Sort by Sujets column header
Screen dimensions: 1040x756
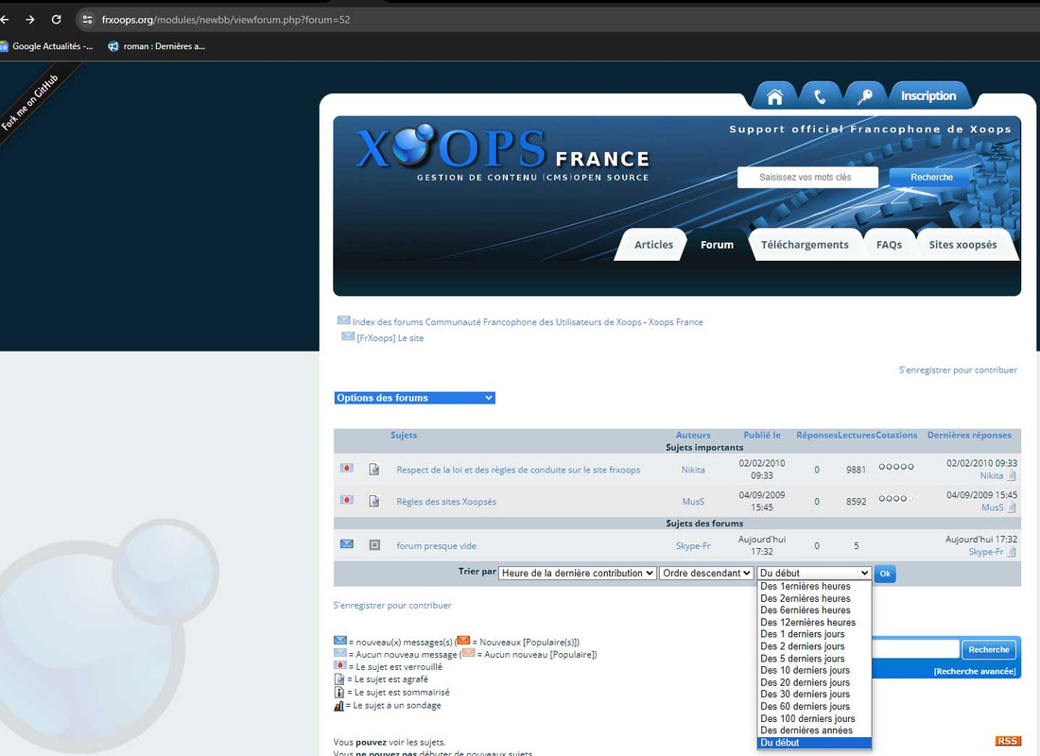[x=404, y=435]
